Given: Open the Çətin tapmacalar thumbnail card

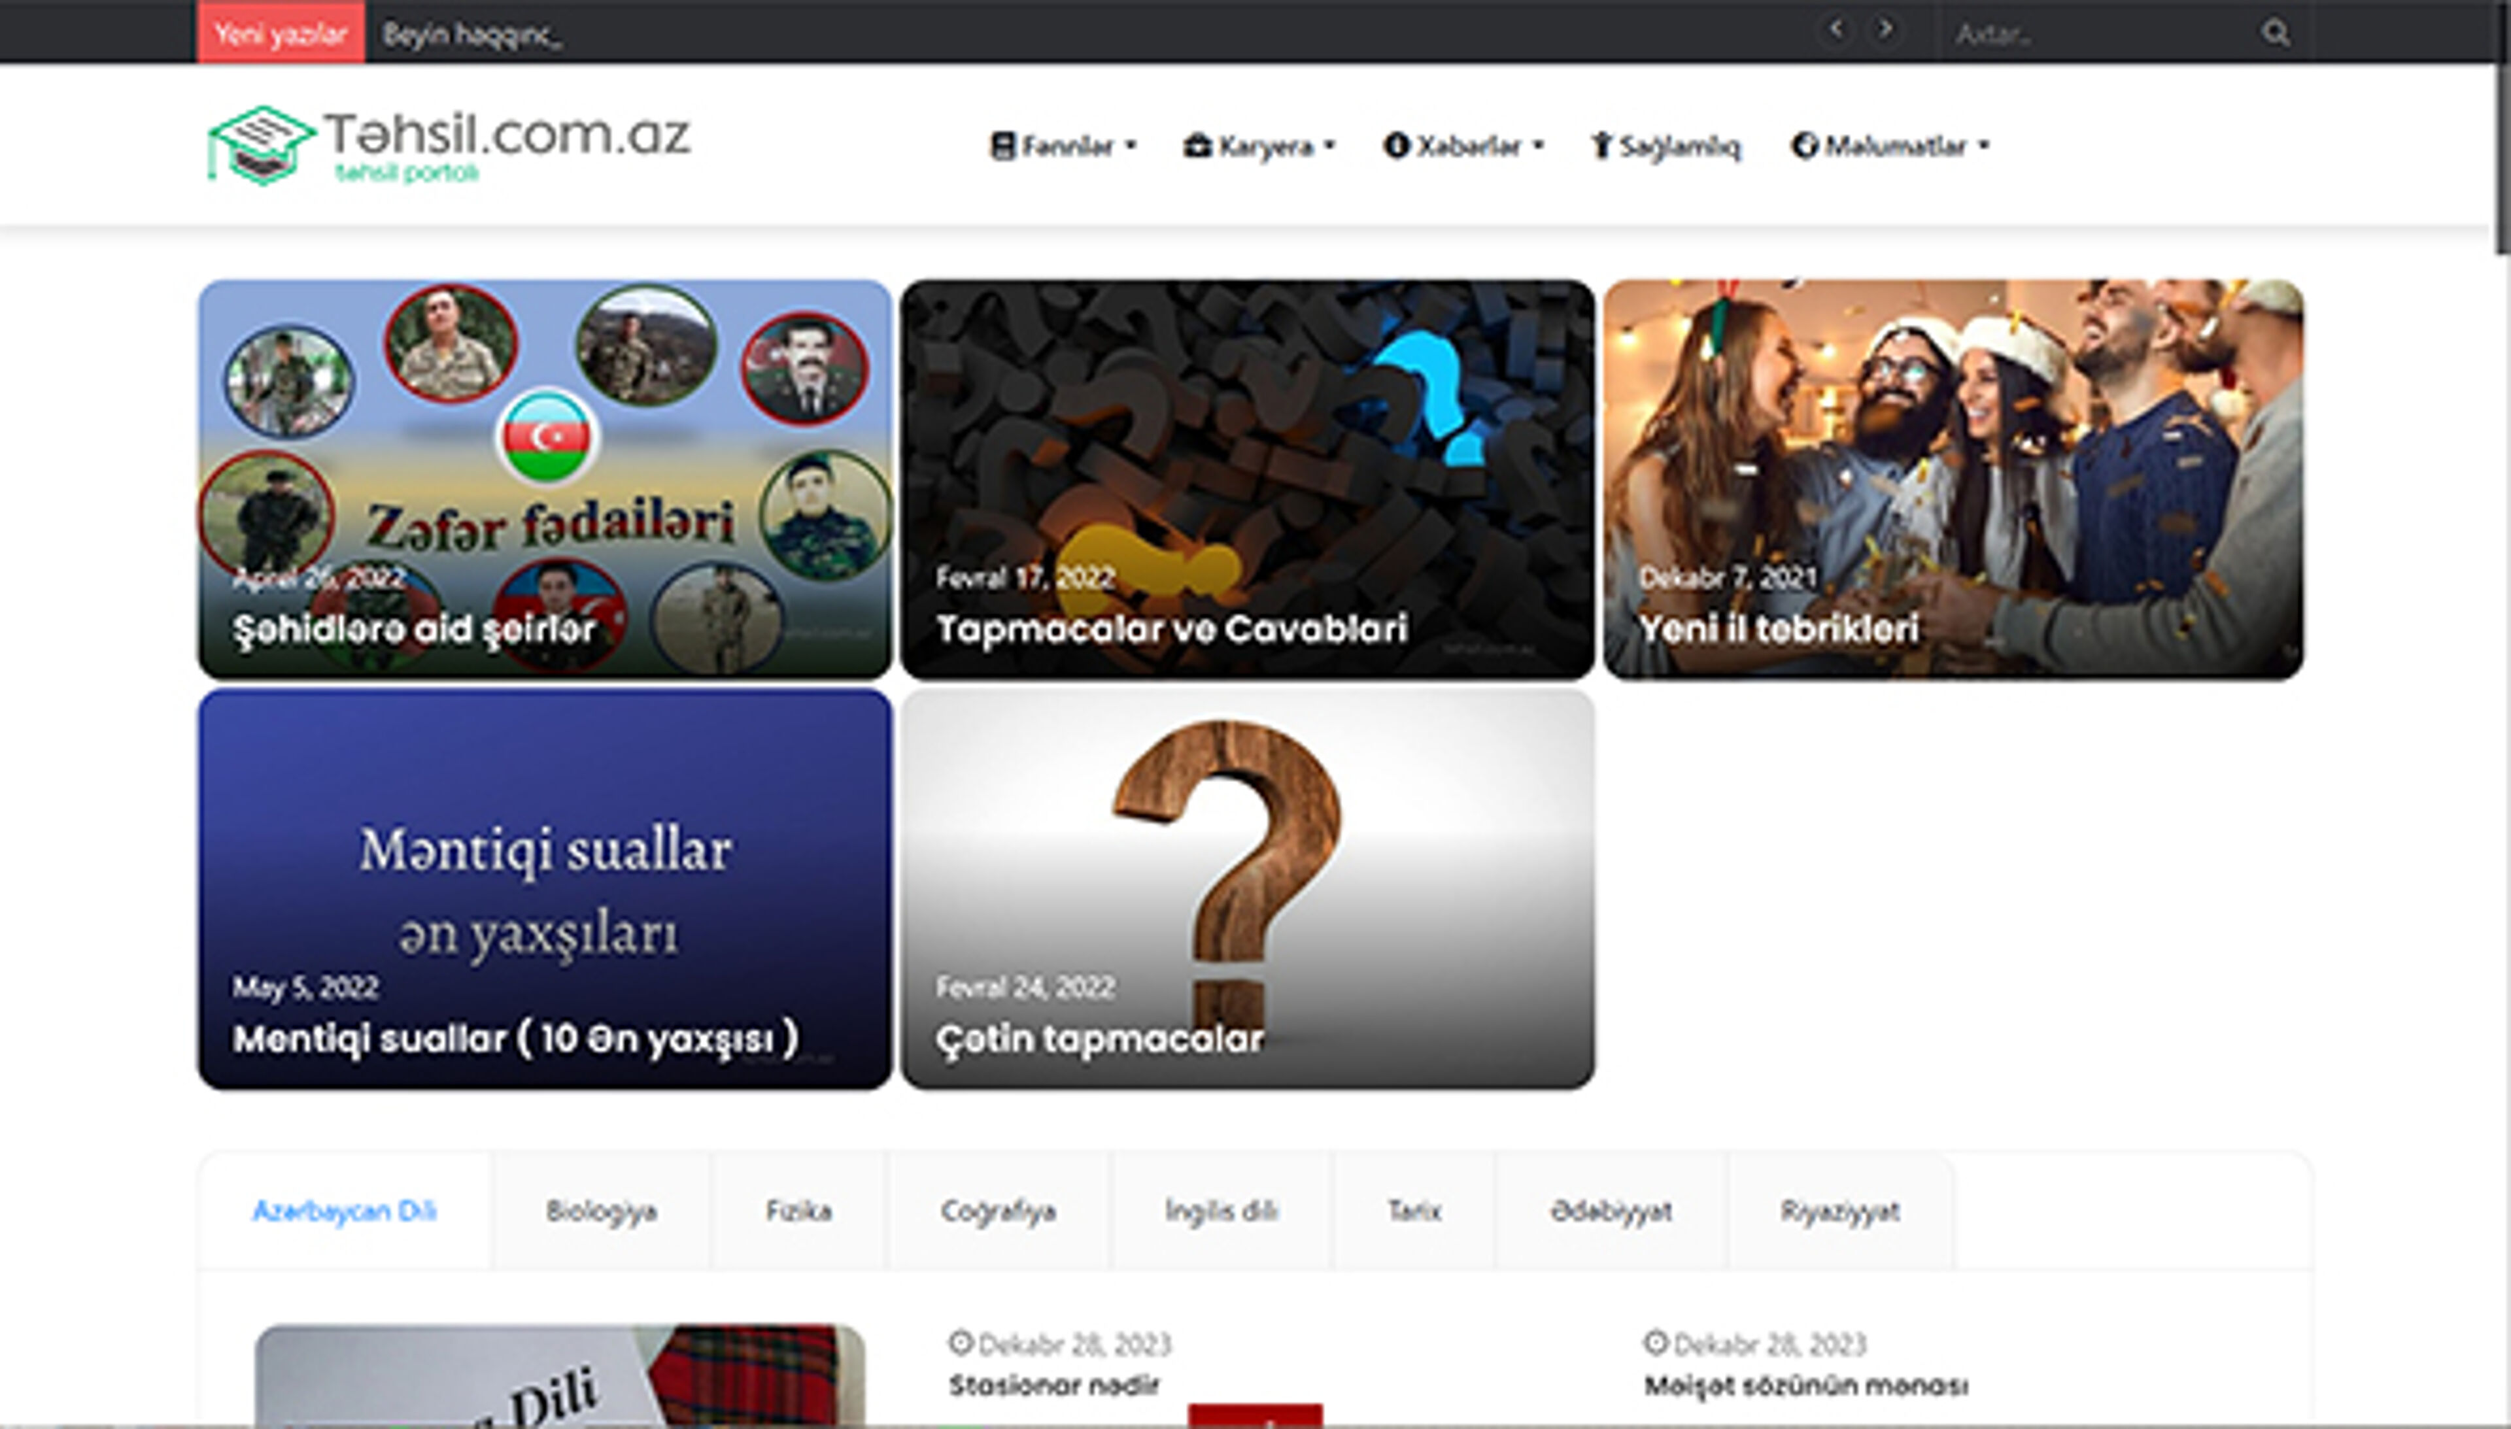Looking at the screenshot, I should [x=1246, y=888].
